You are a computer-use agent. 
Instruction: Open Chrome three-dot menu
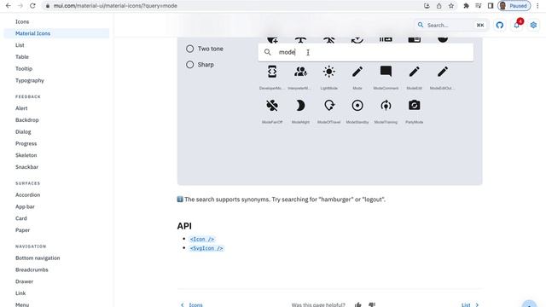click(537, 6)
